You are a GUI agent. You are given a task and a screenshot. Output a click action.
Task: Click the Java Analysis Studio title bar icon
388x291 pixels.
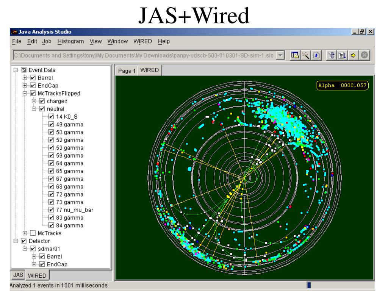point(14,32)
